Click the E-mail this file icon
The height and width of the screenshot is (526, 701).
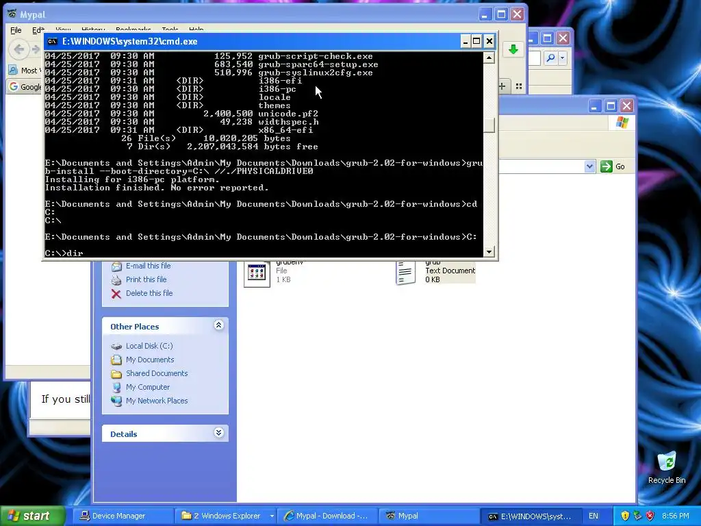point(116,266)
